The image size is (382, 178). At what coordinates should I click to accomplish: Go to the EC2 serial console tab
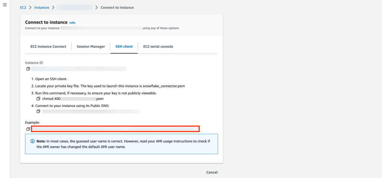(x=158, y=47)
